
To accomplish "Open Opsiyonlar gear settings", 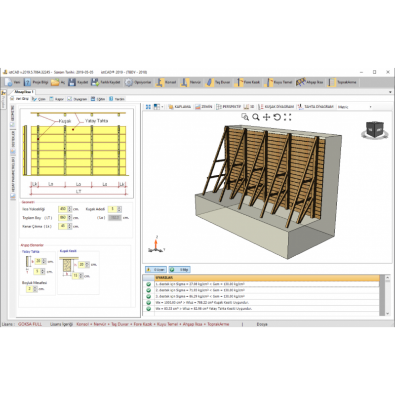I will click(x=138, y=82).
